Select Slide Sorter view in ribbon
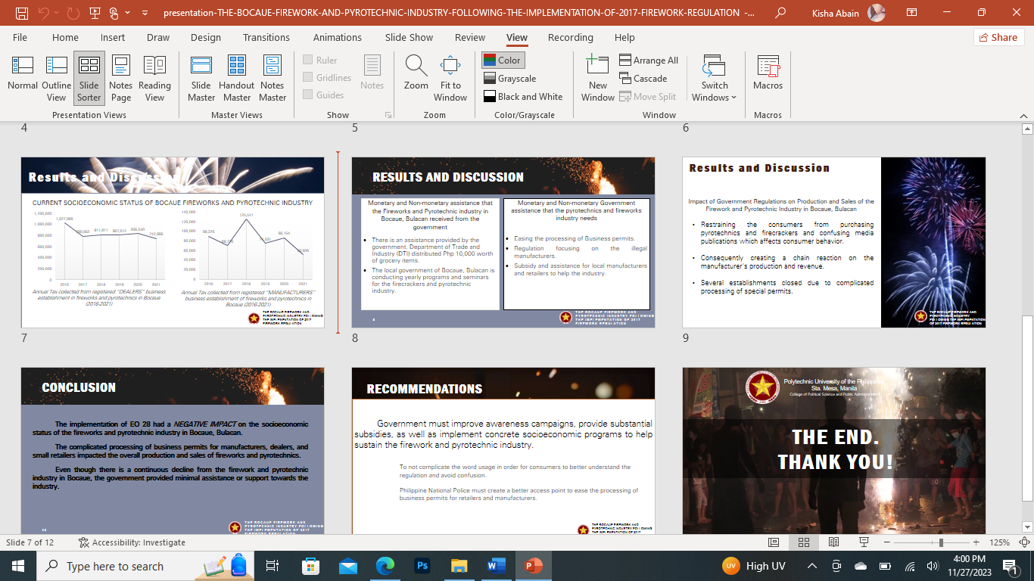Screen dimensions: 1034x581 coord(89,79)
